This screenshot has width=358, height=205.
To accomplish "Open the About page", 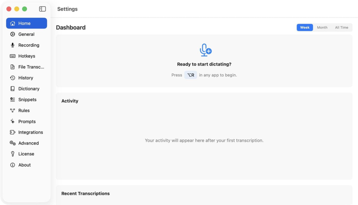I will coord(24,165).
